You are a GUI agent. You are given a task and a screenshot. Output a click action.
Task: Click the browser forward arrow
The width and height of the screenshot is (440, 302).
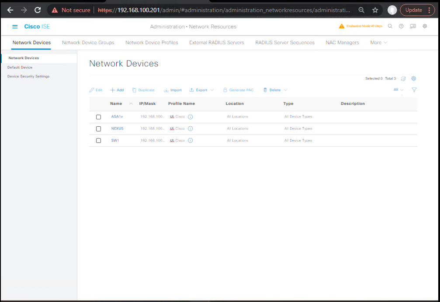(24, 10)
